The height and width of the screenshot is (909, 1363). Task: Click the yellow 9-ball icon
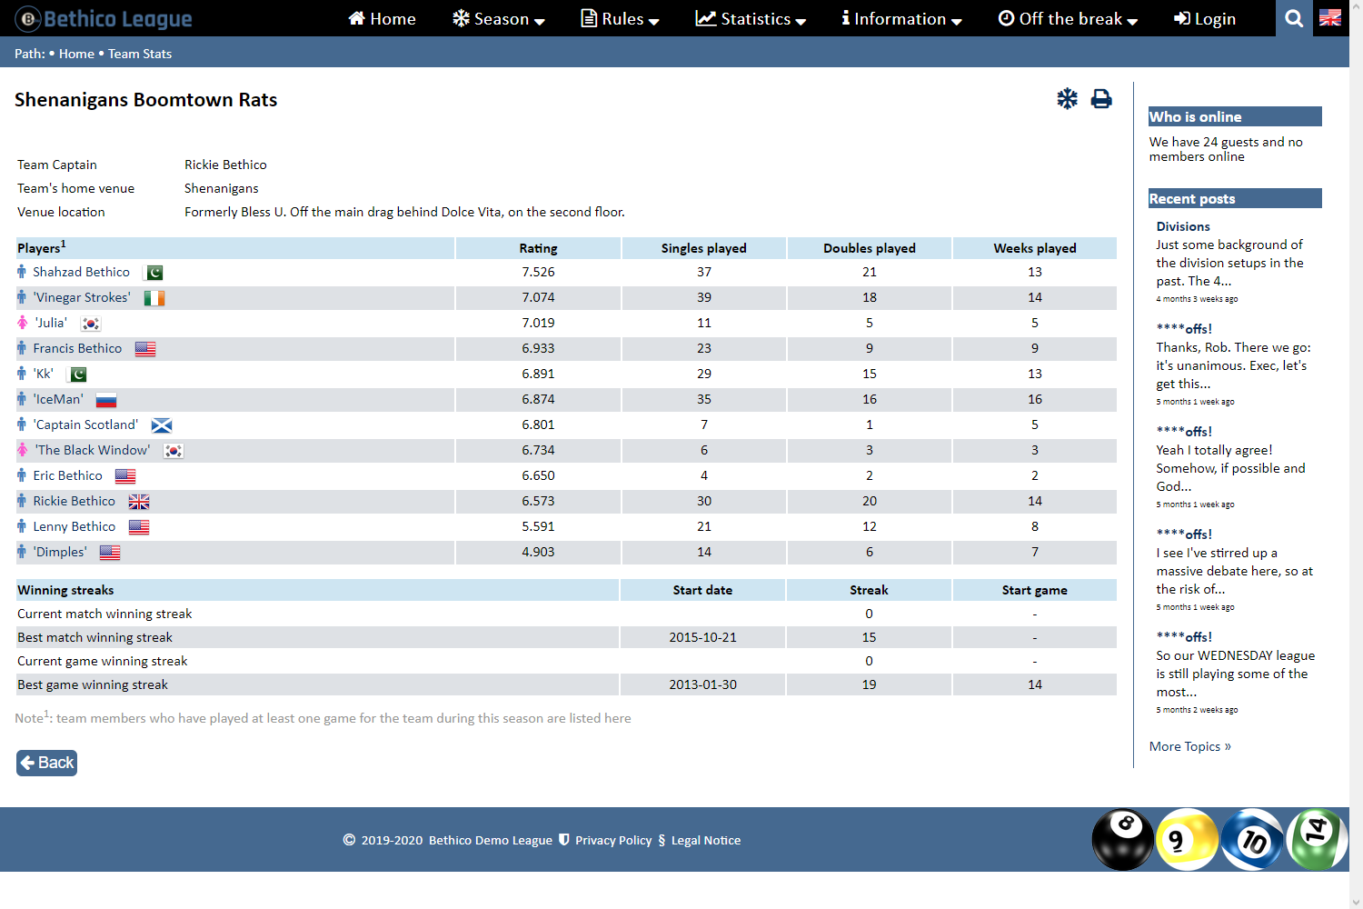[x=1187, y=839]
